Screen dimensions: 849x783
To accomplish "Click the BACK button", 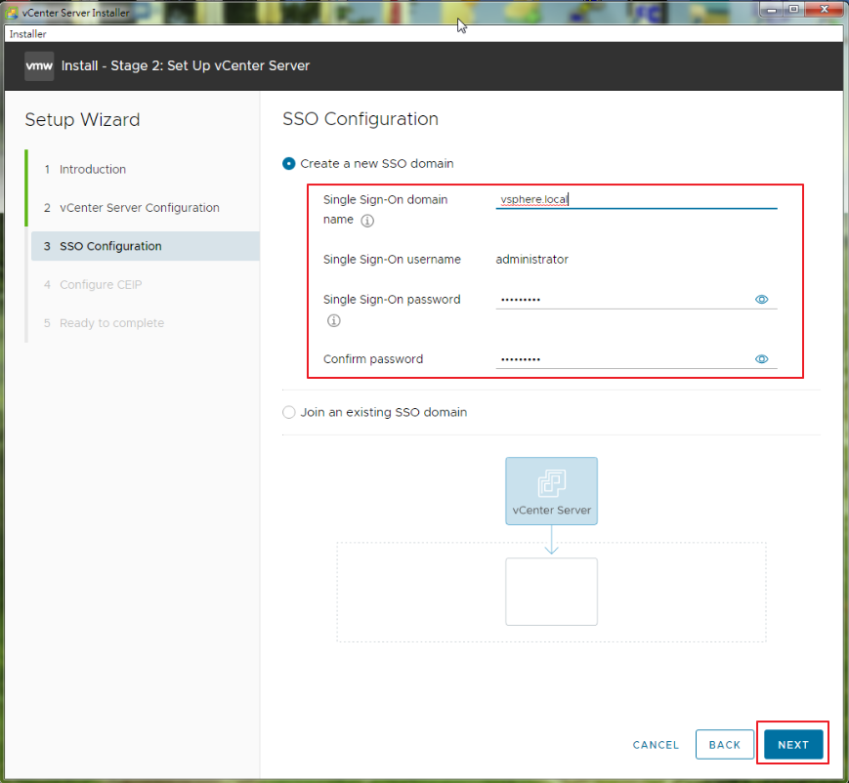I will [725, 745].
